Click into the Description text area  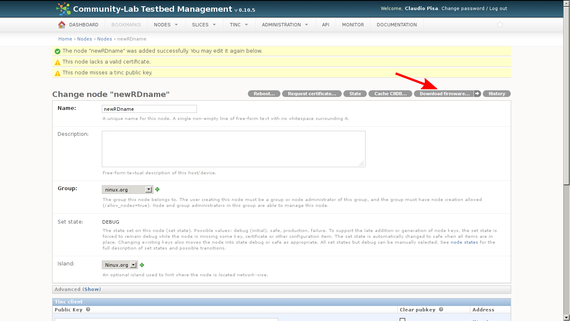point(233,149)
